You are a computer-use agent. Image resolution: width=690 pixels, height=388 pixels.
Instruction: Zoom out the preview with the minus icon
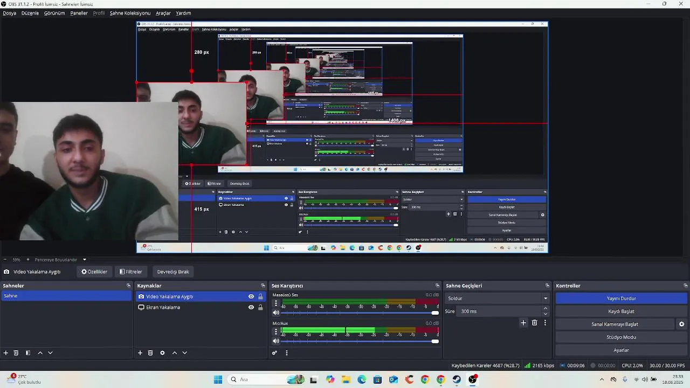[5, 260]
